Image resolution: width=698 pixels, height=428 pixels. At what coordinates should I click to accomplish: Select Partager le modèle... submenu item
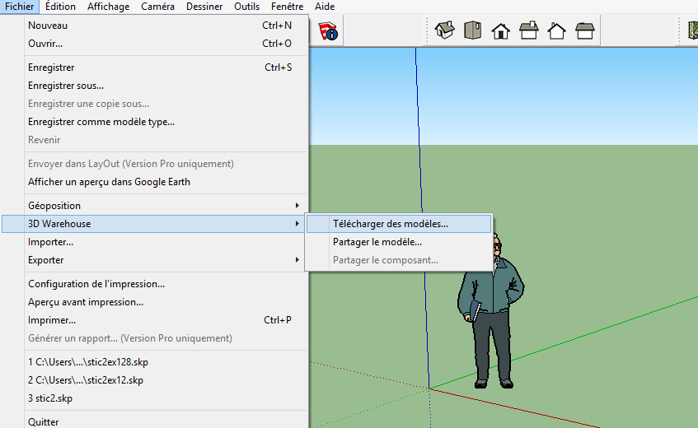tap(399, 242)
